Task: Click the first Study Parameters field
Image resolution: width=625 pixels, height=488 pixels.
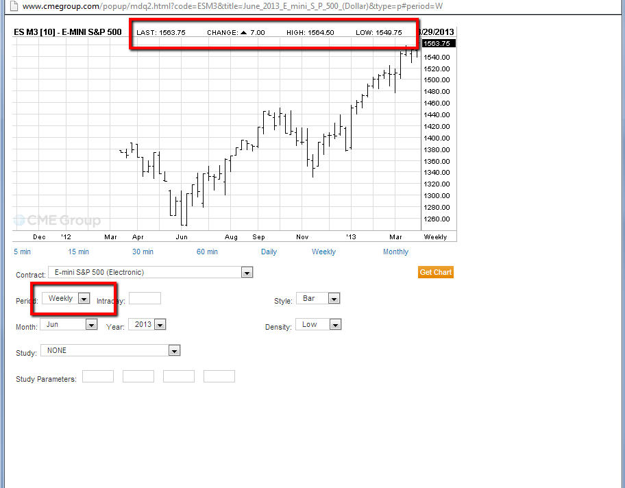Action: pyautogui.click(x=98, y=376)
